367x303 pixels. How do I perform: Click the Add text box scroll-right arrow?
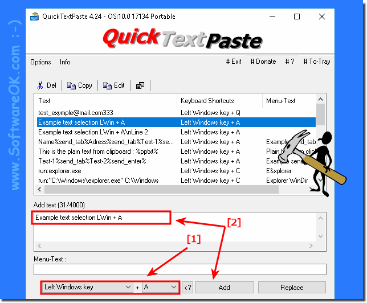coord(311,245)
